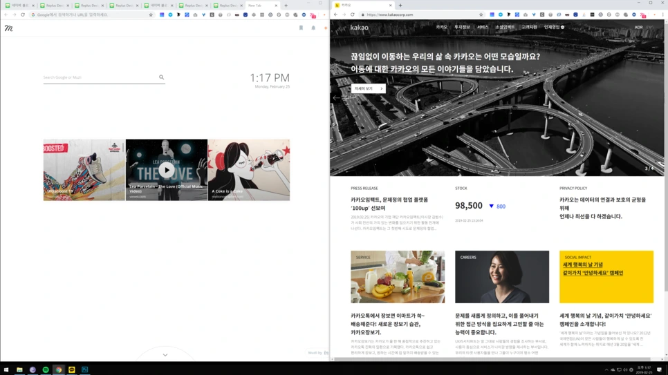The image size is (668, 375).
Task: Click the 자세히 보기 button on the banner
Action: [369, 88]
